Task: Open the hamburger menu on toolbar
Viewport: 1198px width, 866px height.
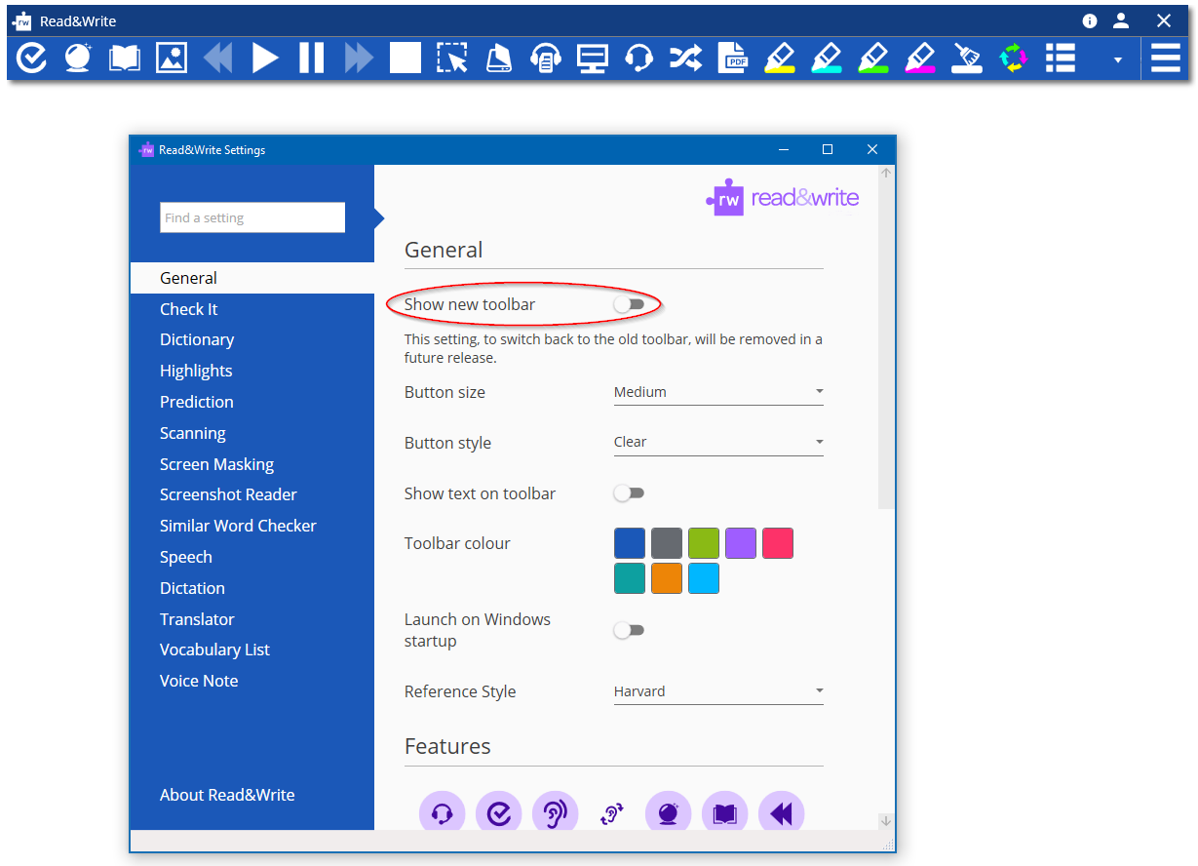Action: tap(1166, 58)
